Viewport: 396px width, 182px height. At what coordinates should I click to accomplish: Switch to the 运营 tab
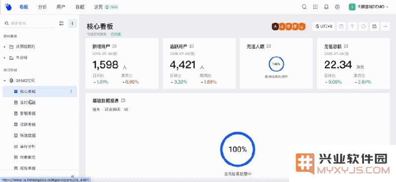pyautogui.click(x=98, y=7)
